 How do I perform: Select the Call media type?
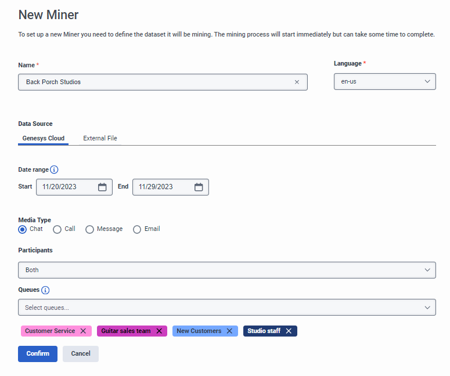[x=57, y=229]
